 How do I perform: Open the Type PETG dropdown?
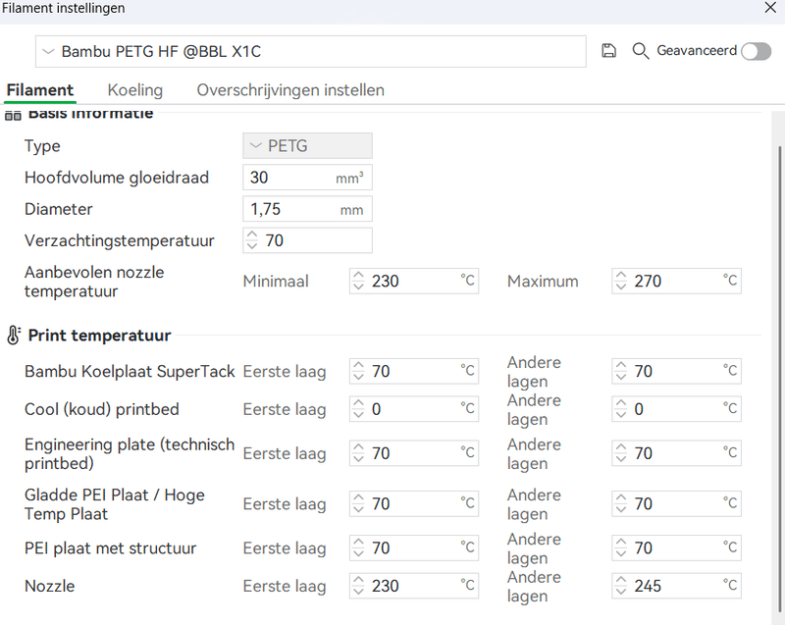[307, 146]
